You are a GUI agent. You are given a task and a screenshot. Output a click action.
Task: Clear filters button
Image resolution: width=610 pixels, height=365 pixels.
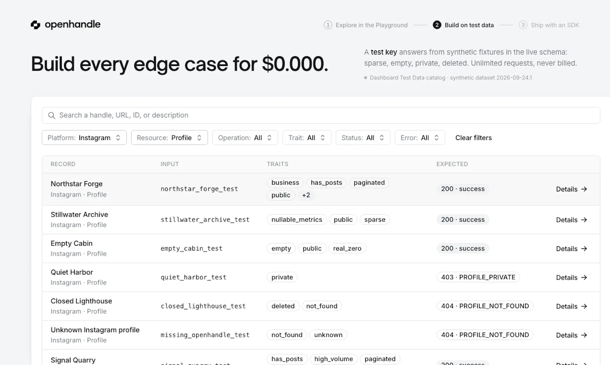pyautogui.click(x=474, y=138)
